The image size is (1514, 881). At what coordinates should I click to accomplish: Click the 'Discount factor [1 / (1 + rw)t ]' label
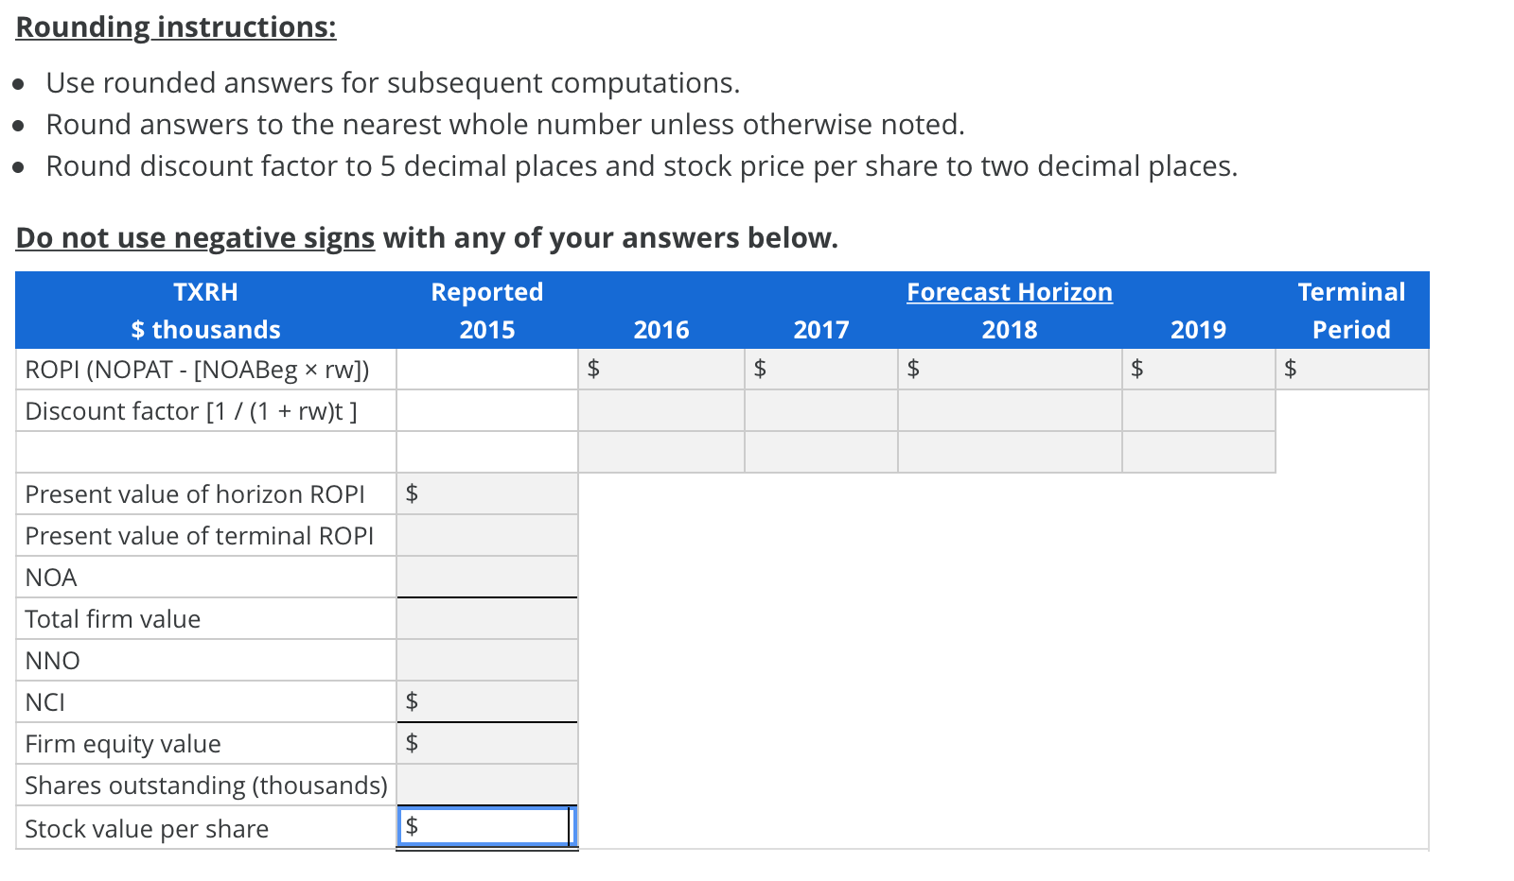click(191, 411)
